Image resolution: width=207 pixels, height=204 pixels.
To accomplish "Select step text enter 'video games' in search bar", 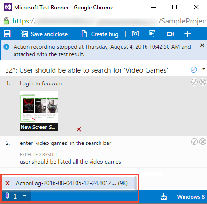I will click(x=66, y=143).
